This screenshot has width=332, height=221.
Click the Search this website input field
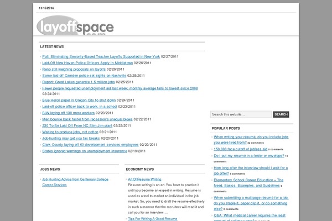coord(241,114)
